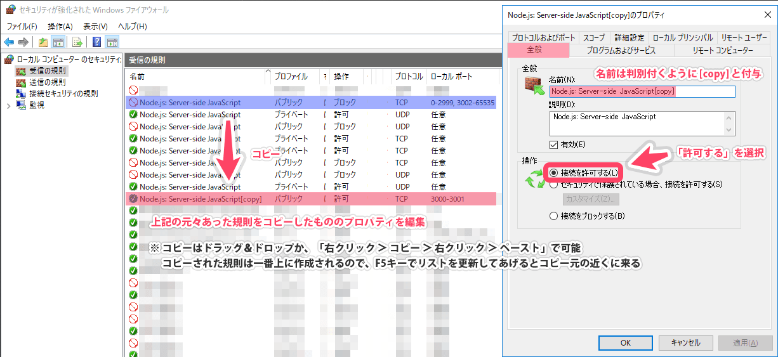The height and width of the screenshot is (357, 778).
Task: Switch to the スコープ tab
Action: [594, 37]
